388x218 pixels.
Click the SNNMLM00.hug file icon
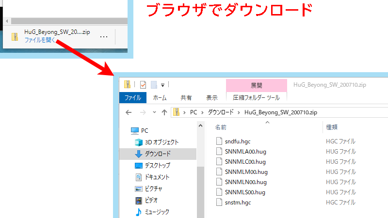click(x=219, y=172)
